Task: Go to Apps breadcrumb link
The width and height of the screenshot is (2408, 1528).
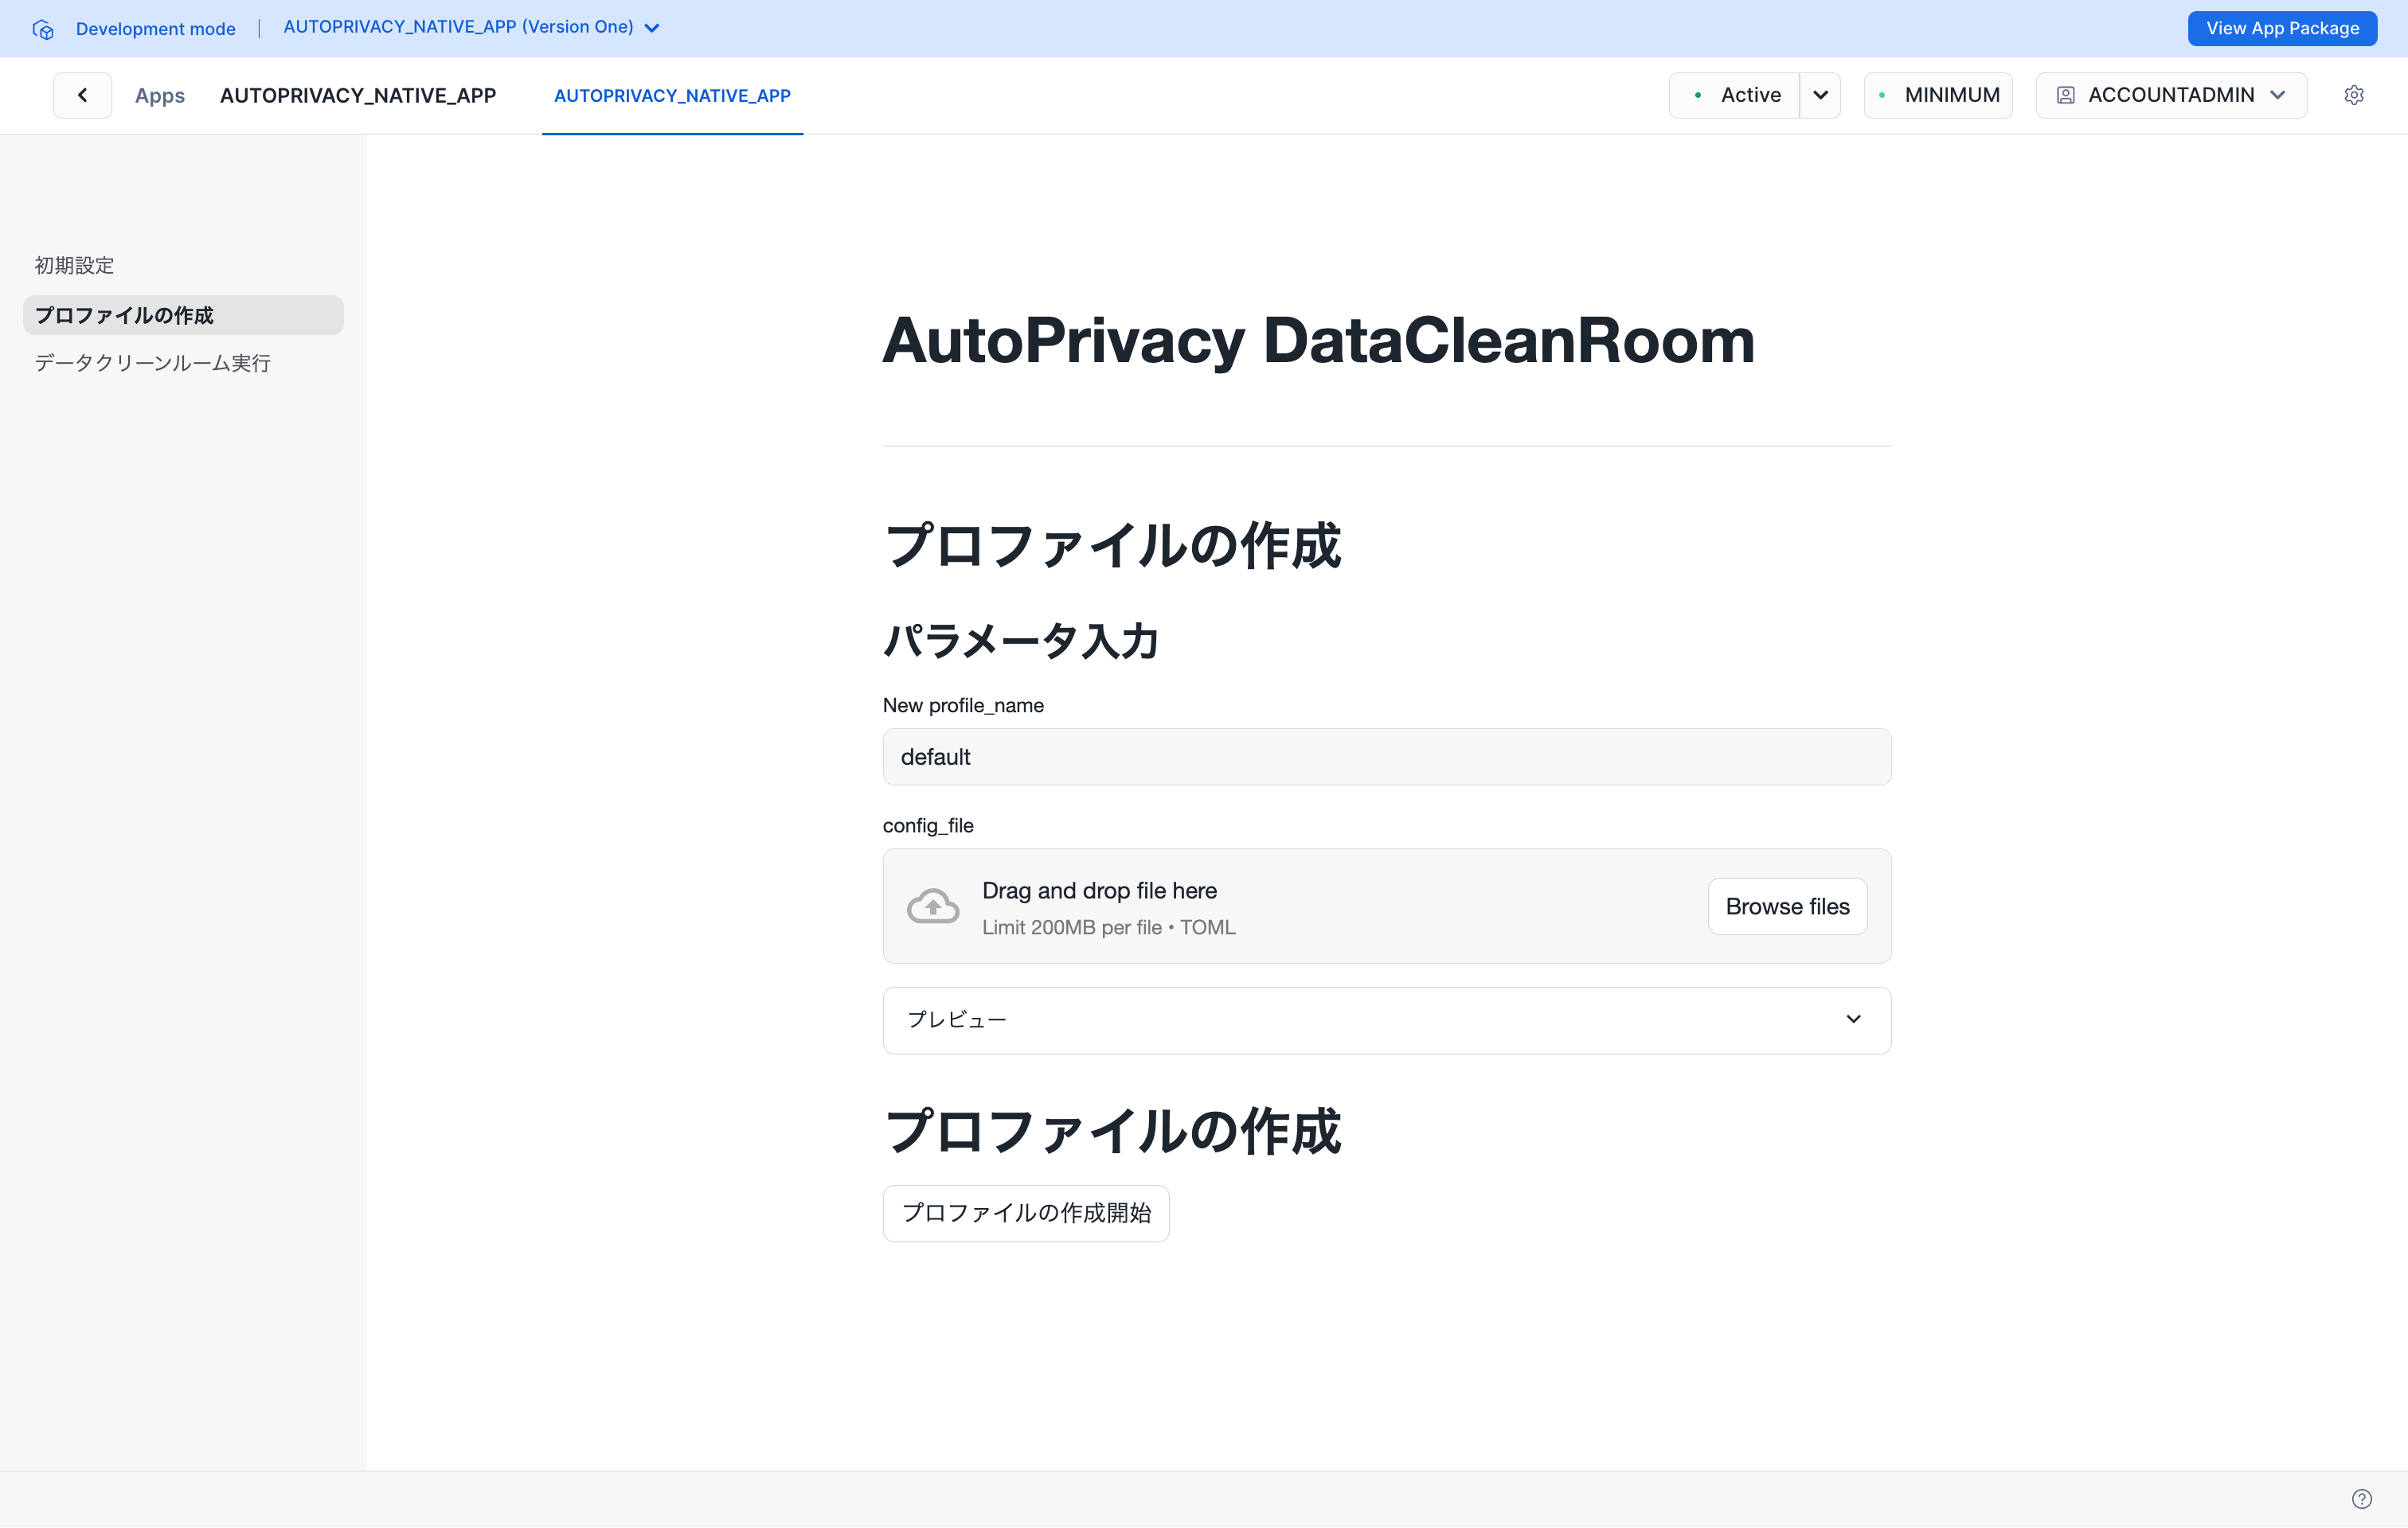Action: 160,95
